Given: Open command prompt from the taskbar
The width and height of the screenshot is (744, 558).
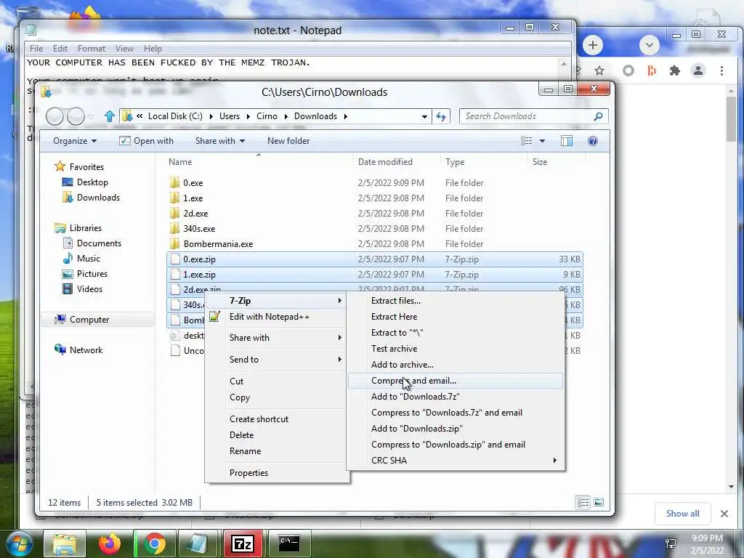Looking at the screenshot, I should click(289, 543).
